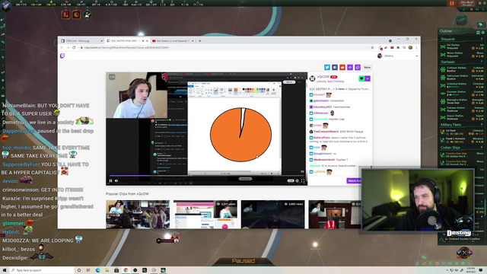The width and height of the screenshot is (487, 274).
Task: Collapse the Shipyards section in Outliner
Action: [462, 39]
